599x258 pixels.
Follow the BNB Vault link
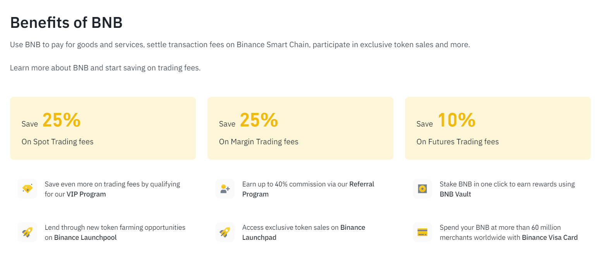tap(455, 194)
